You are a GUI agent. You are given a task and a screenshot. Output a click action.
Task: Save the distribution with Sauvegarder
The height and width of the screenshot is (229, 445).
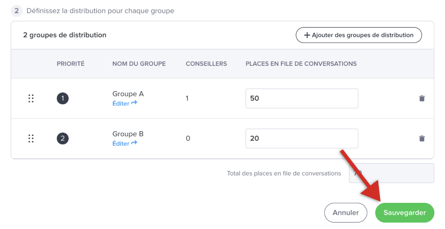point(404,213)
